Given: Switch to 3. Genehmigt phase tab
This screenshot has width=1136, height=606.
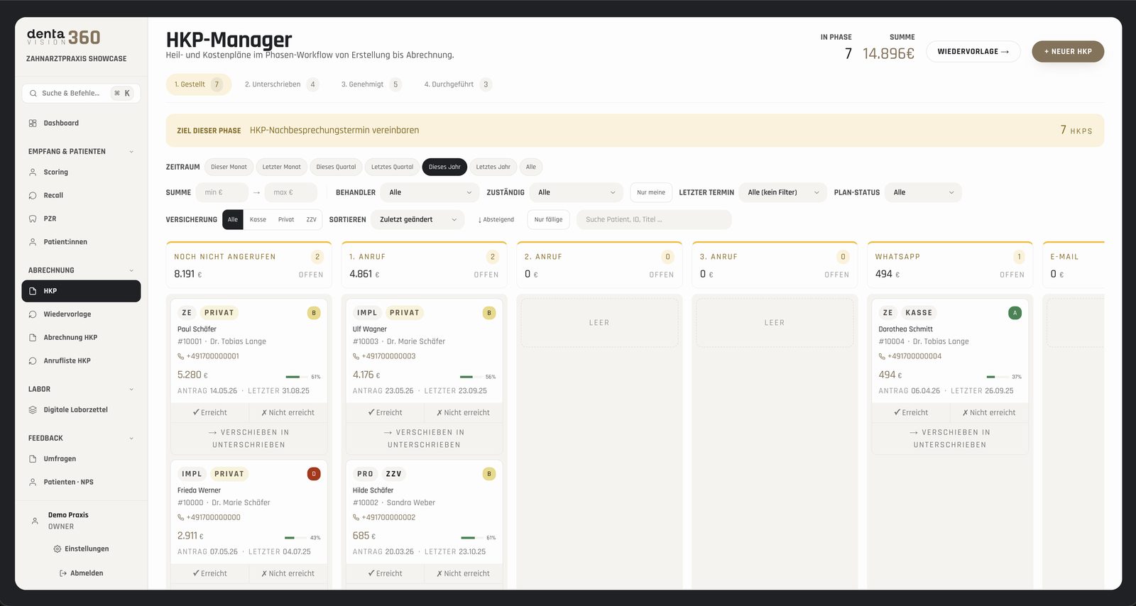Looking at the screenshot, I should (371, 84).
